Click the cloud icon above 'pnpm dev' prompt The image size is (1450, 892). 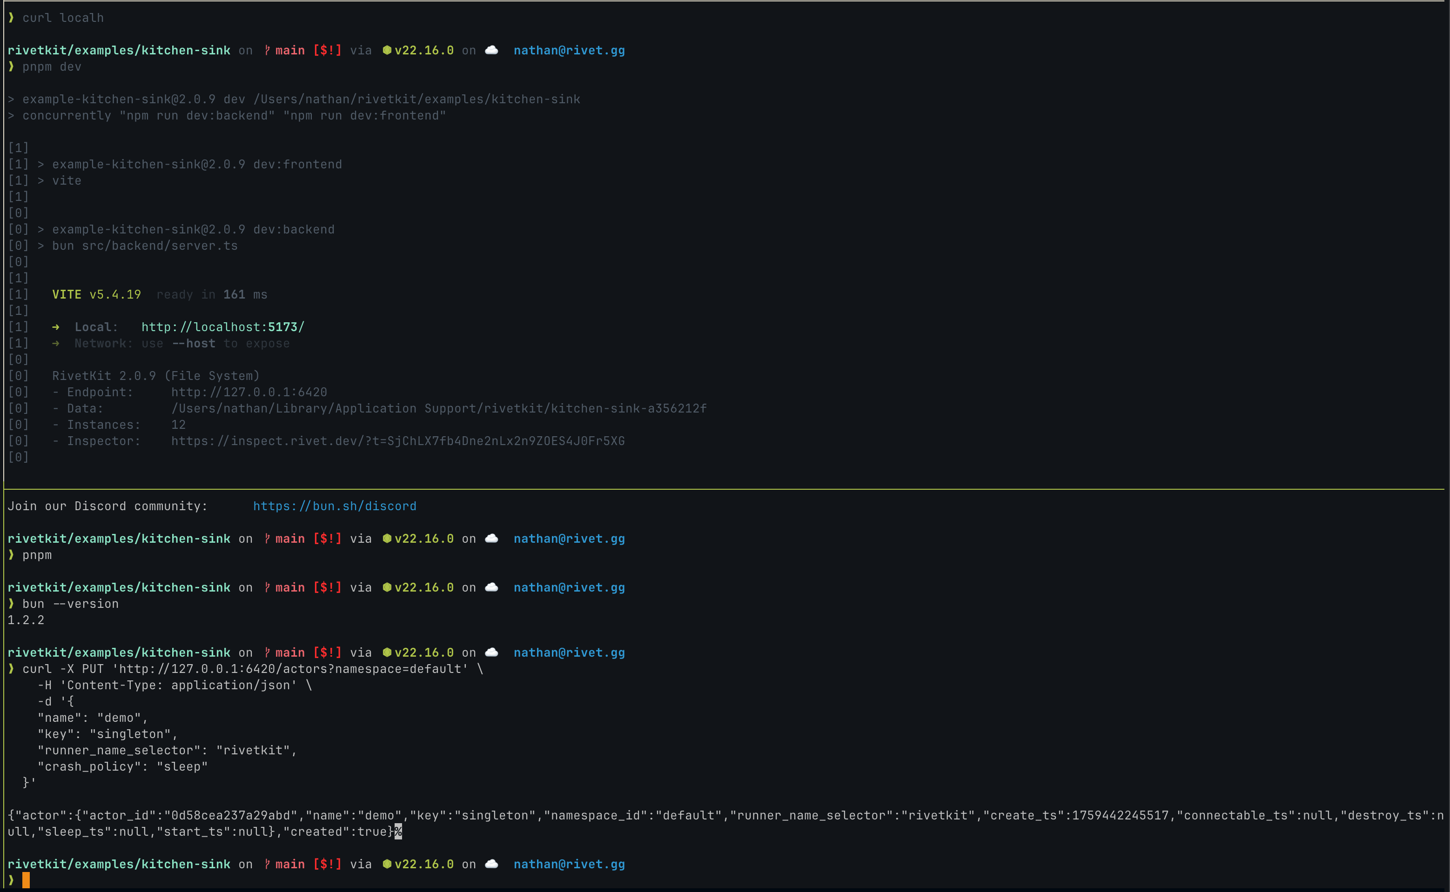491,50
